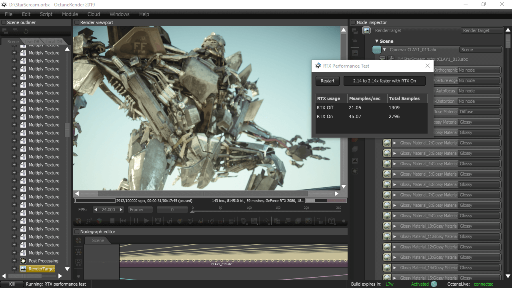Click the render priority monitor icon

(158, 221)
